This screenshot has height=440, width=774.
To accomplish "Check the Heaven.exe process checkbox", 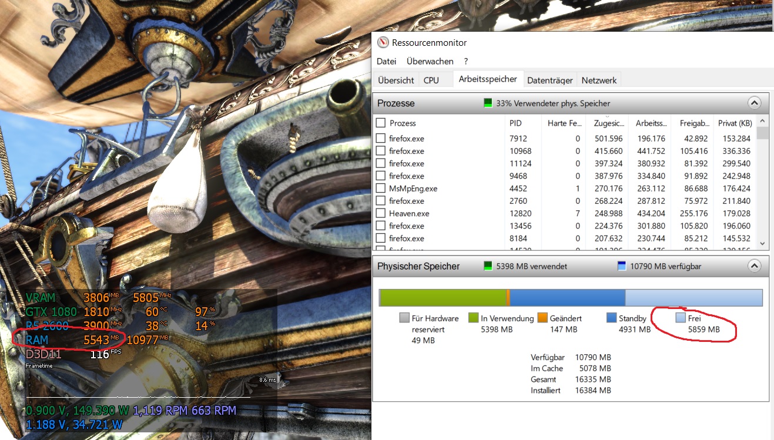I will [380, 213].
